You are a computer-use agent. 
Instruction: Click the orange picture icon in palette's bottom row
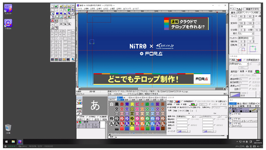[64, 59]
